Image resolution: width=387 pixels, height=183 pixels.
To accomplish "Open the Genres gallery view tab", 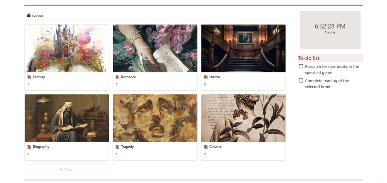I will [x=35, y=16].
